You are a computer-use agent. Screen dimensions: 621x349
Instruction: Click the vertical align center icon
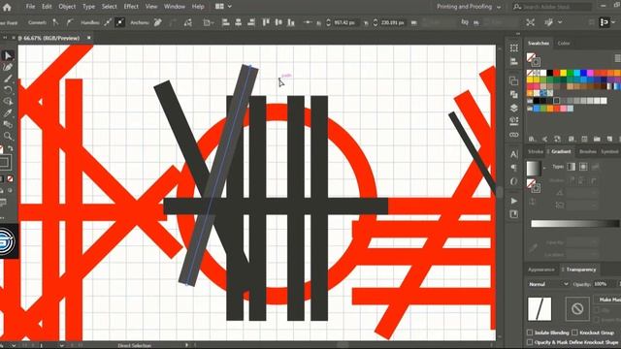tap(278, 22)
